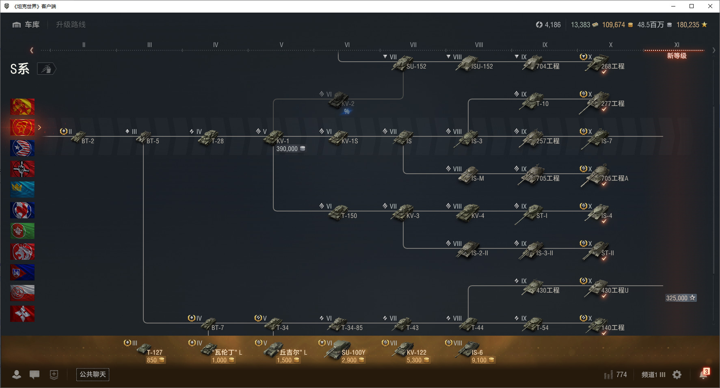
Task: Open 公共聊天 public chat
Action: coord(93,374)
